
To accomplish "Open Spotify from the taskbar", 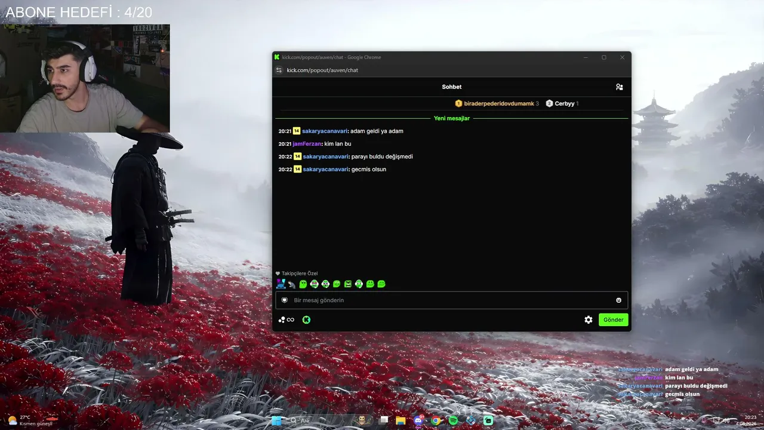I will pos(453,420).
